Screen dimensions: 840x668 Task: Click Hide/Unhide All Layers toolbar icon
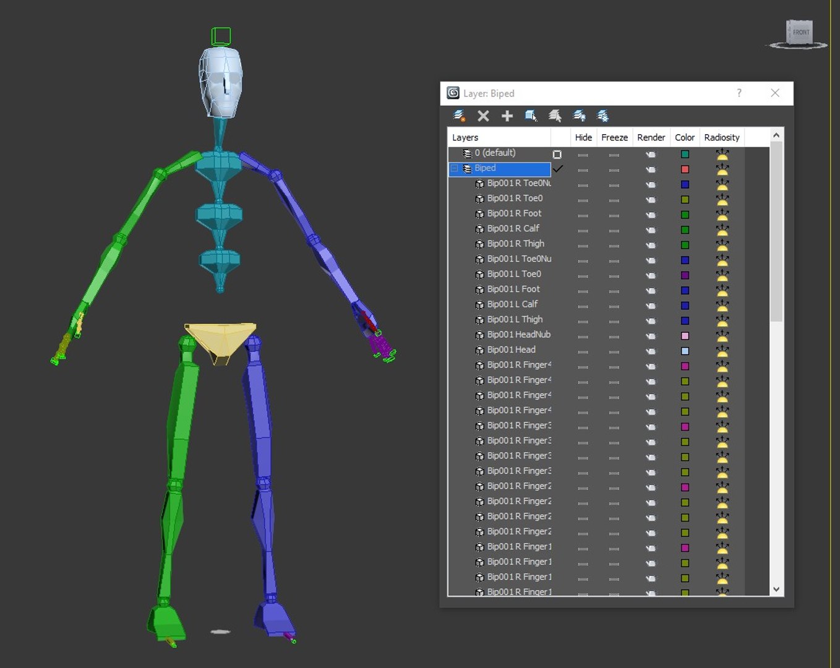(579, 116)
